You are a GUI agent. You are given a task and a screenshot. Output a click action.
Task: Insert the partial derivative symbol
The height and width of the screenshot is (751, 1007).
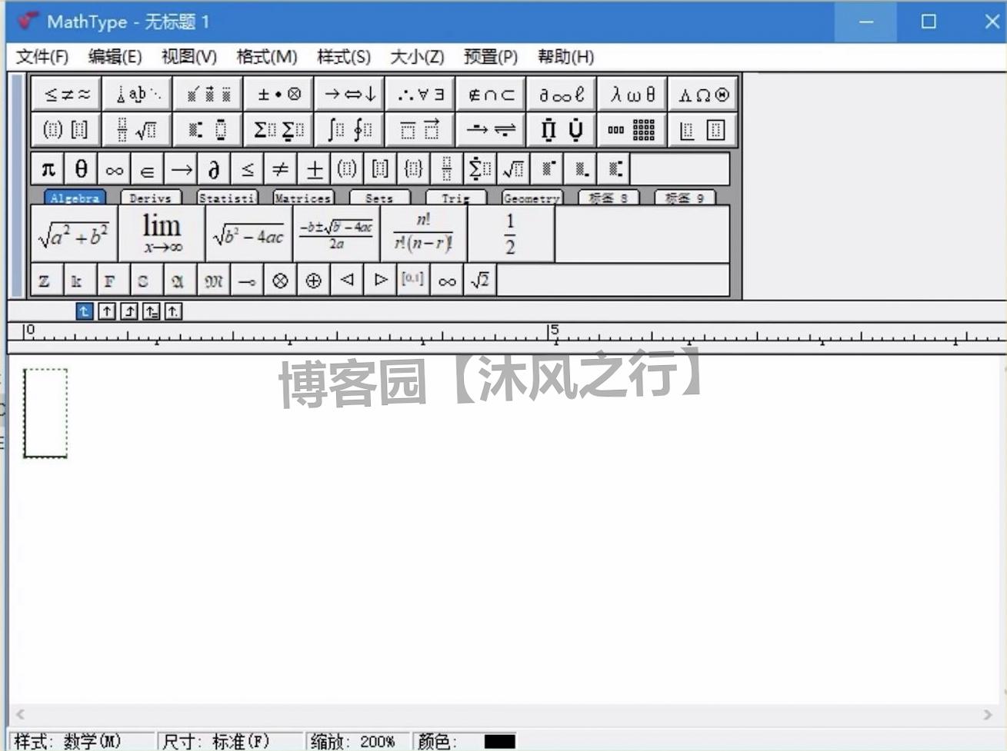[x=215, y=169]
